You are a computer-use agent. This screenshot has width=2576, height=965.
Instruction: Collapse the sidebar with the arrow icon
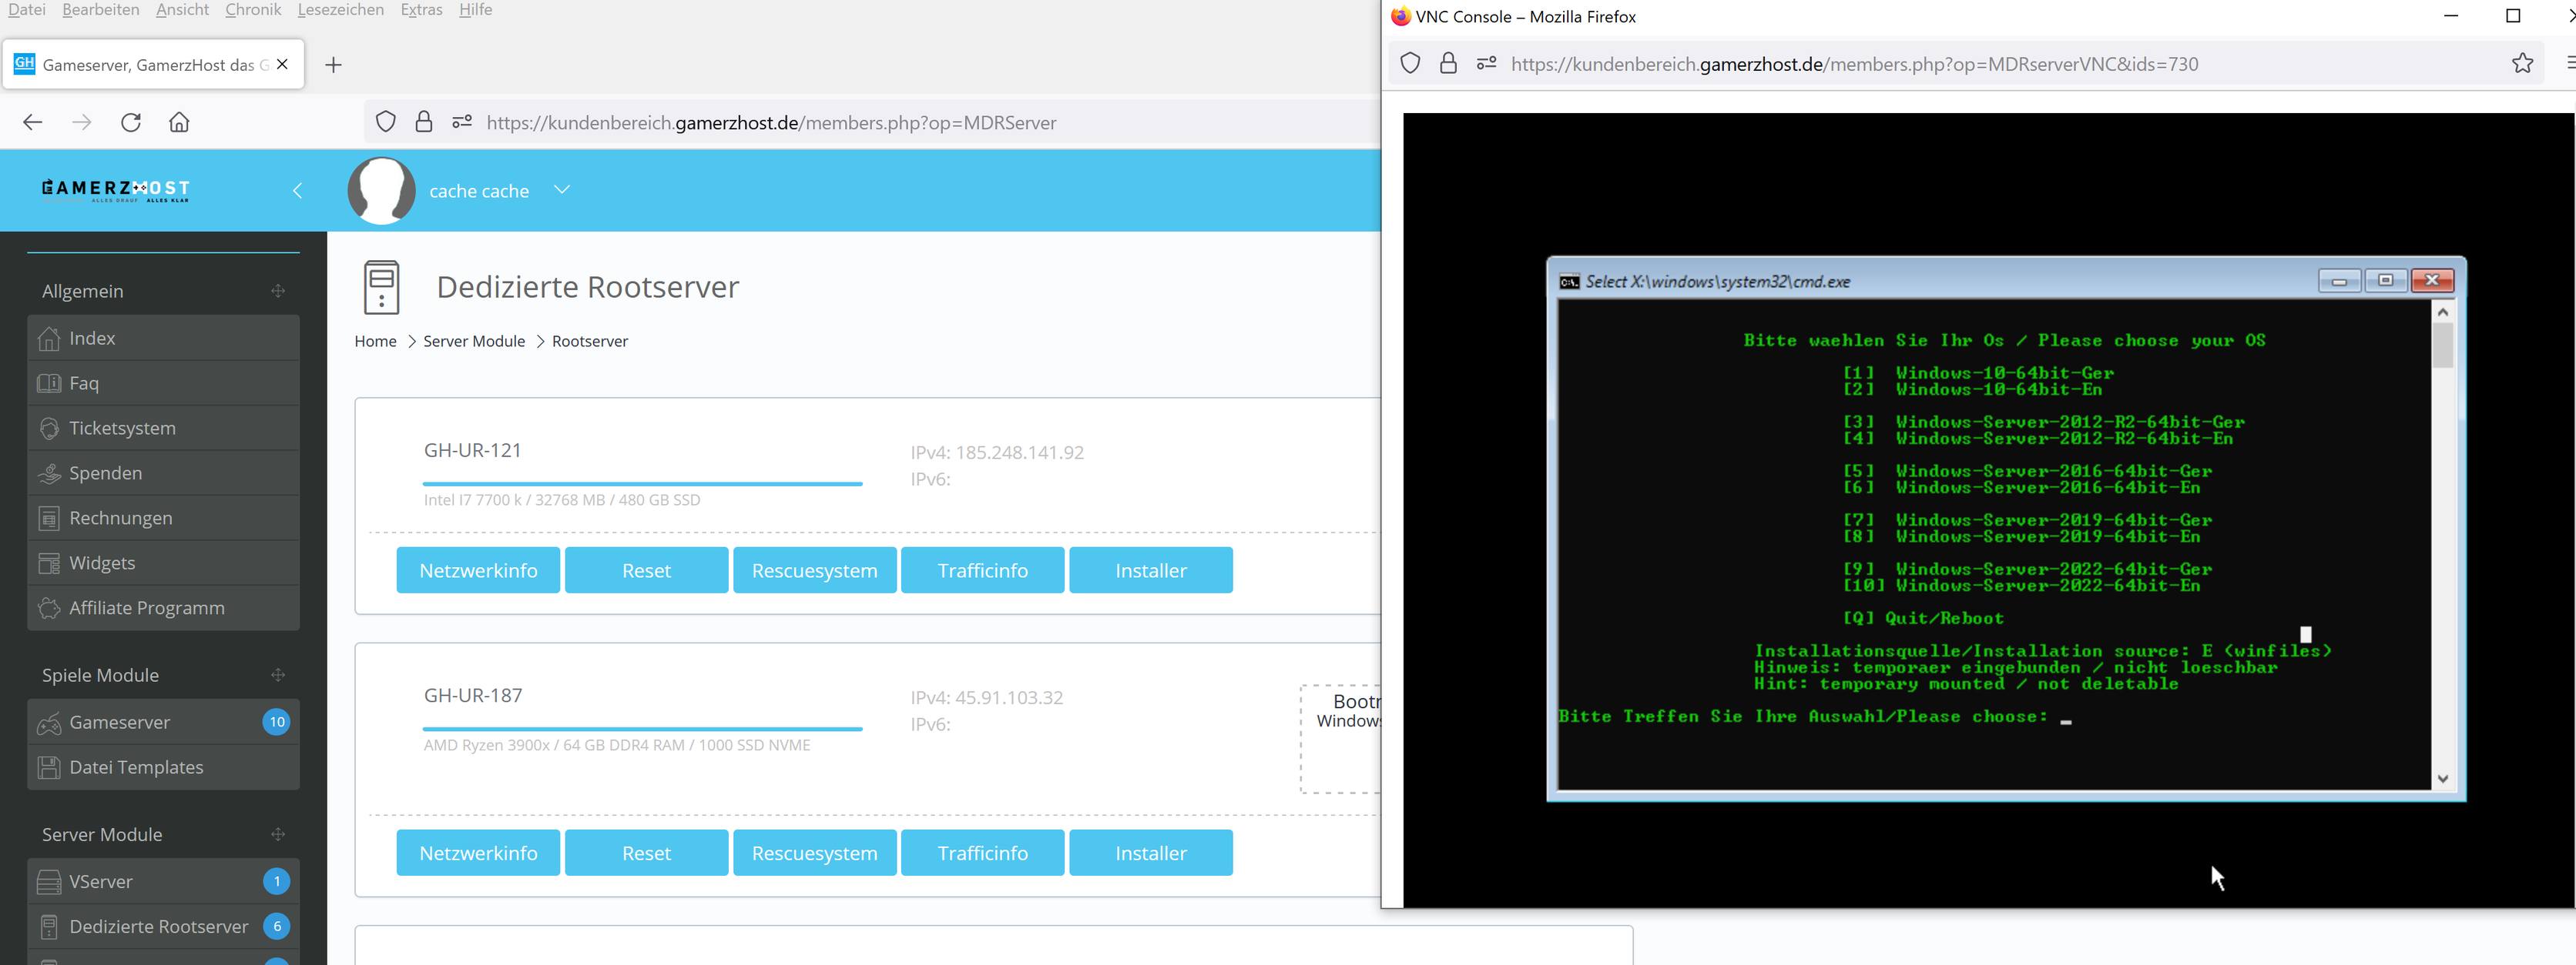(297, 190)
